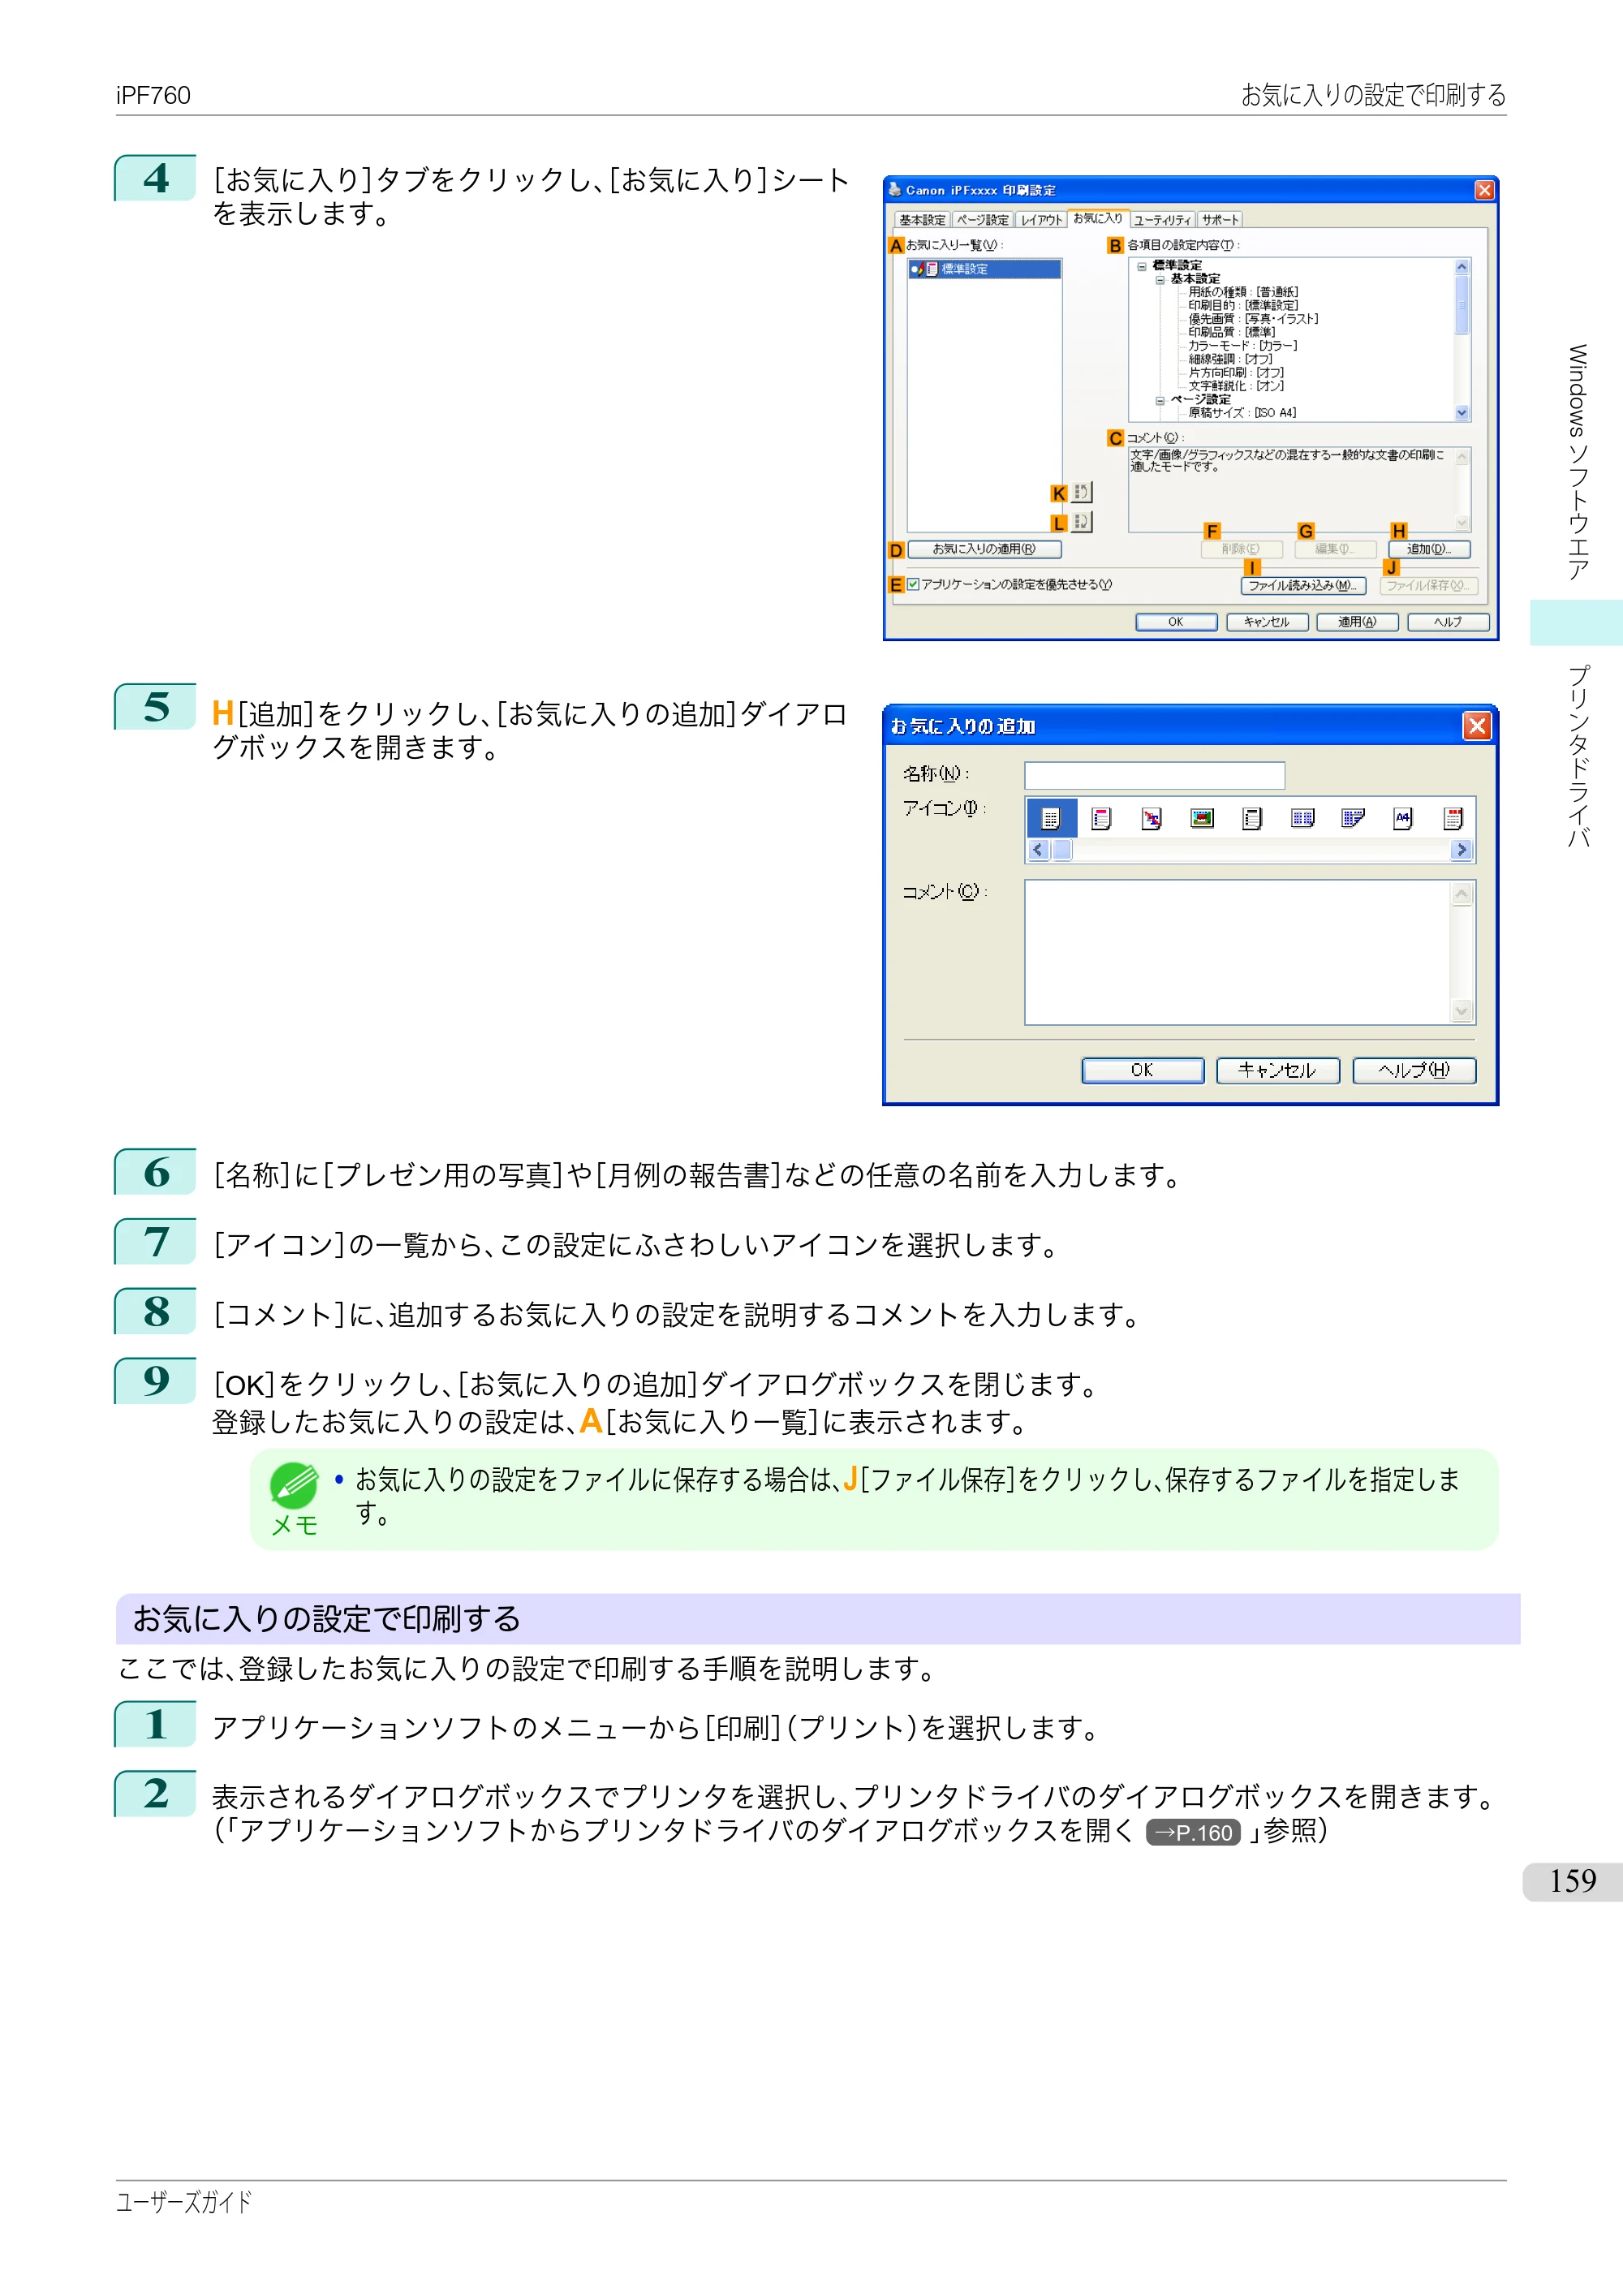Toggle アプリケーションの設定を優先させる checkbox
The image size is (1623, 2296).
[x=913, y=584]
